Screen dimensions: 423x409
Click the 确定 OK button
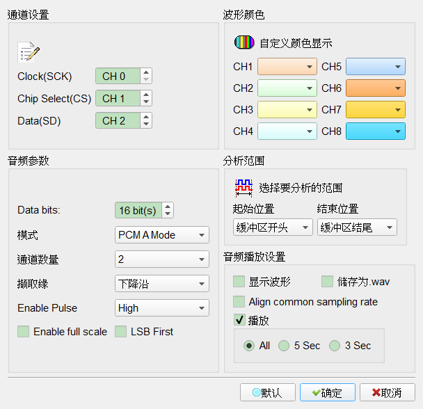328,392
